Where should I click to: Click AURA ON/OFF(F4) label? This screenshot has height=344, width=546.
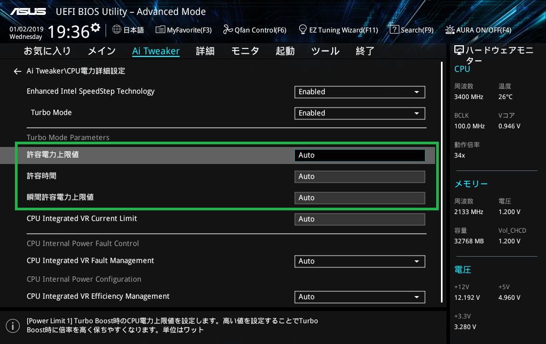click(x=484, y=30)
